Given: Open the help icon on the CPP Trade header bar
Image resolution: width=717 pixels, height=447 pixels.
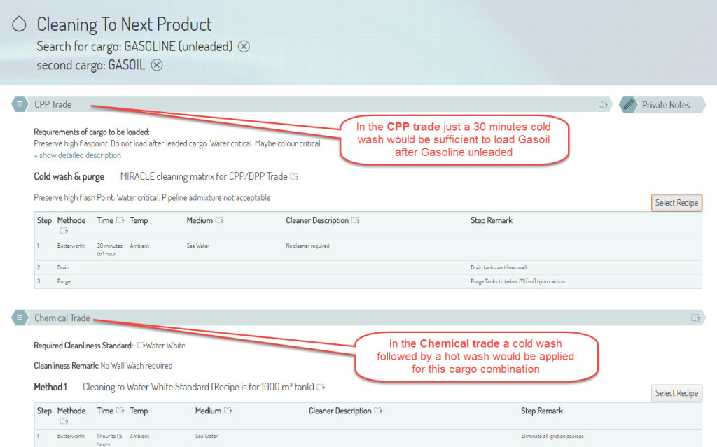Looking at the screenshot, I should click(x=603, y=105).
